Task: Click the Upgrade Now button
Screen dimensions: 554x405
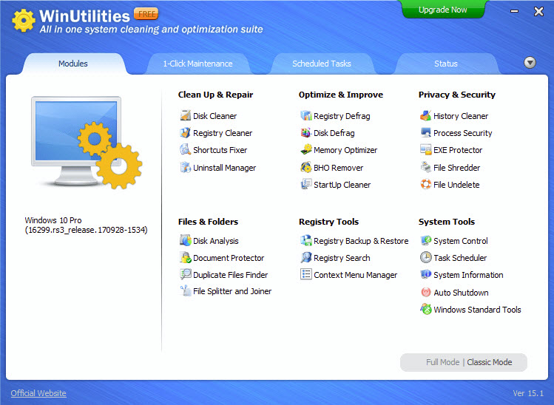Action: pyautogui.click(x=443, y=10)
